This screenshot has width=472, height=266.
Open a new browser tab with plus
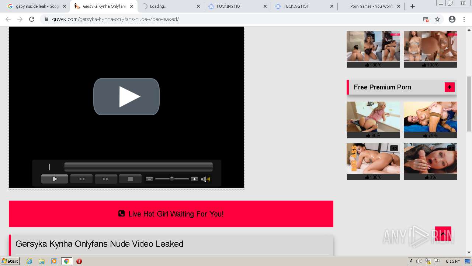tap(413, 6)
